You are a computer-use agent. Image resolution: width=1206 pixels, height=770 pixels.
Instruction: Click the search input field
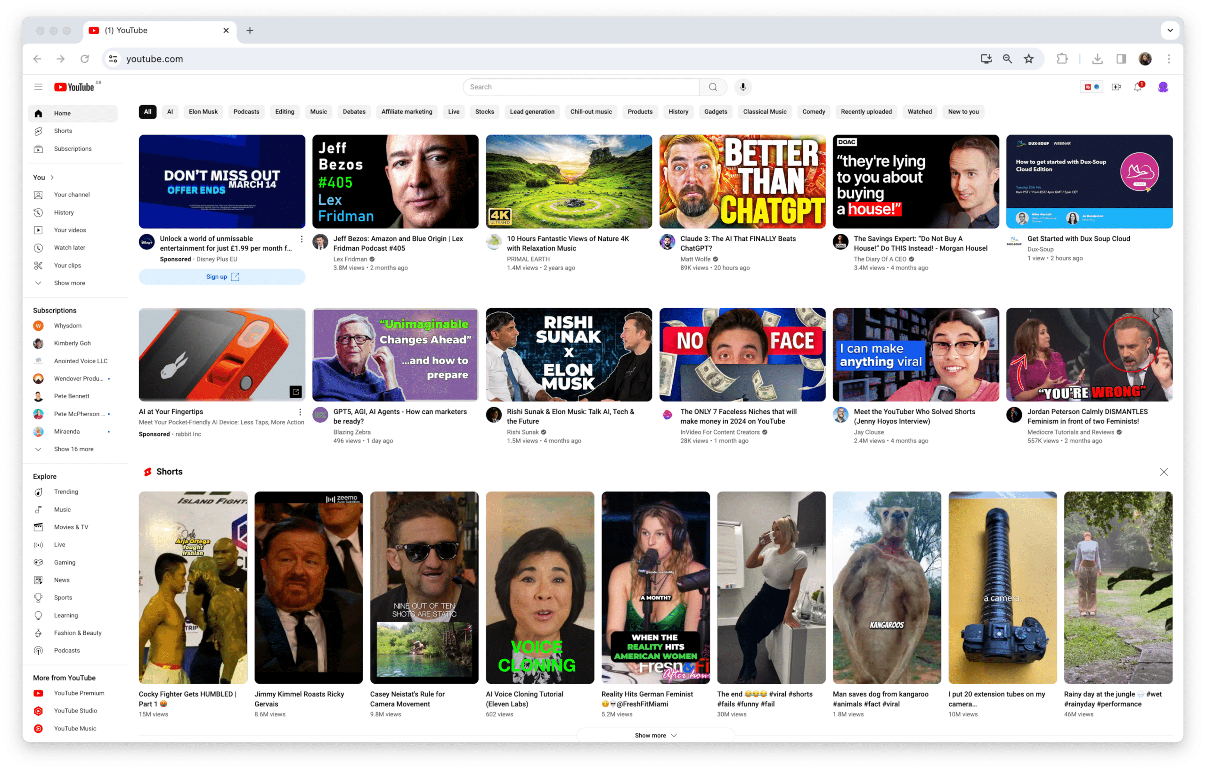click(x=581, y=87)
